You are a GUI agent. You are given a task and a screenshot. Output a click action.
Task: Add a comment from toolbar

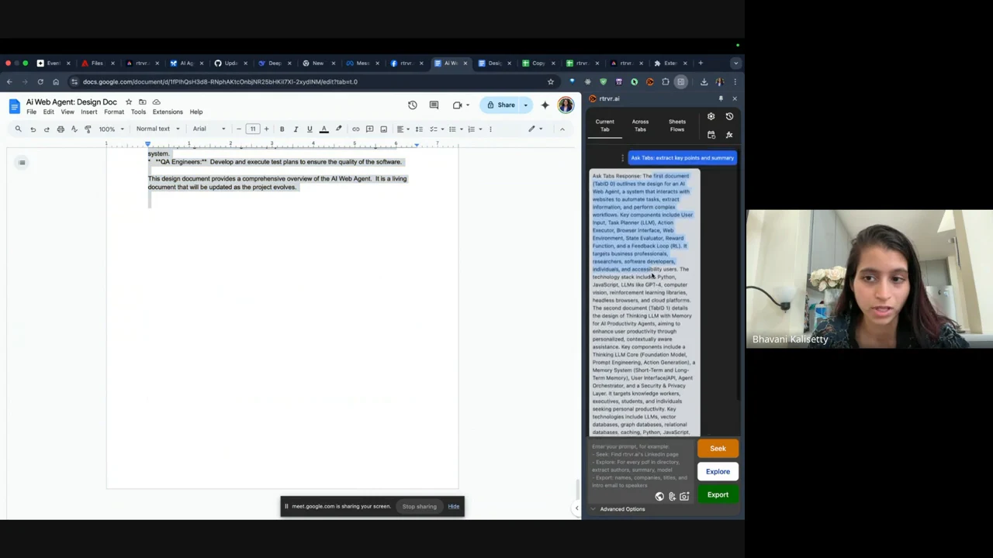coord(369,129)
